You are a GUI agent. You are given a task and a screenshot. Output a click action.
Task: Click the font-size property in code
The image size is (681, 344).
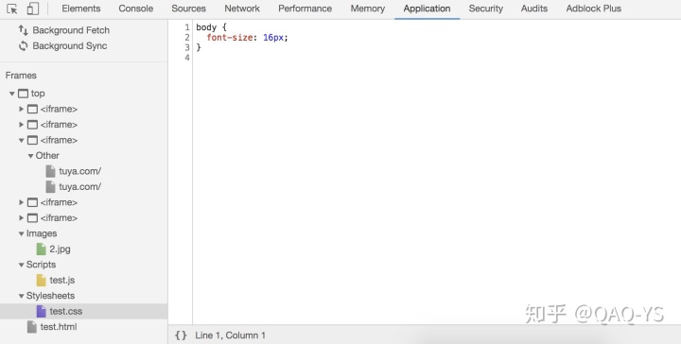(x=229, y=38)
